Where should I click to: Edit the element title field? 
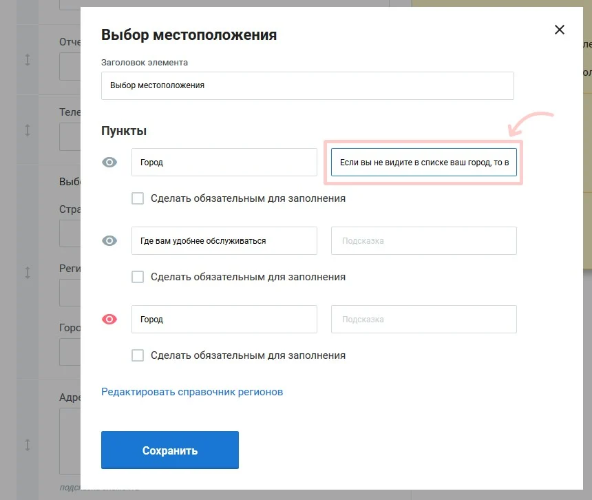[307, 85]
